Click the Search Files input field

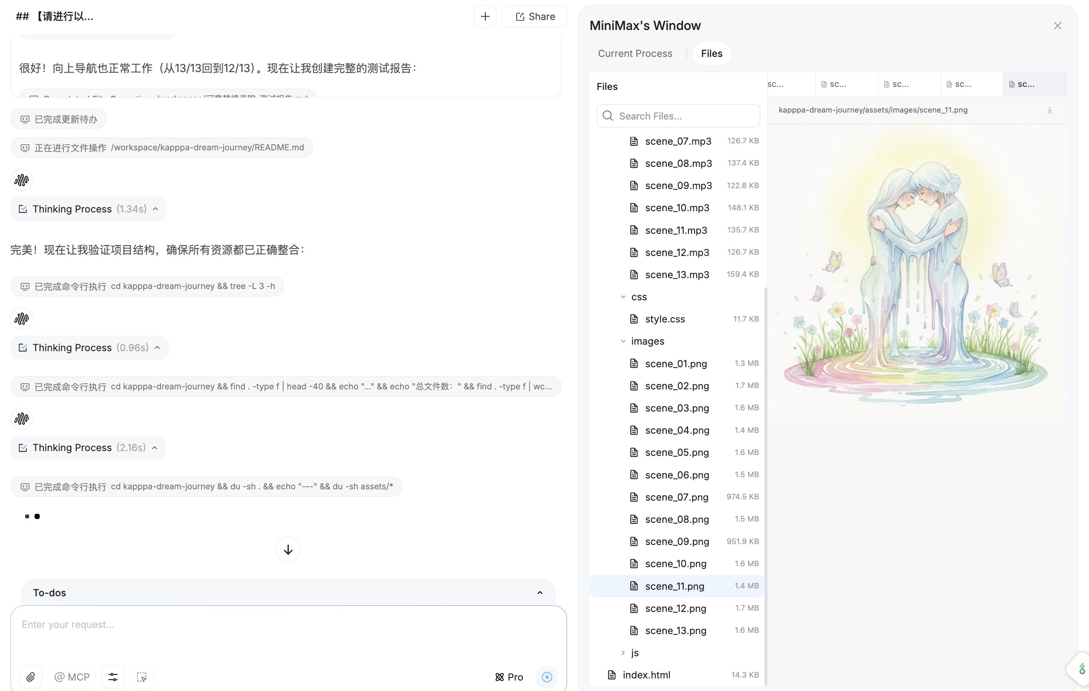[x=678, y=116]
